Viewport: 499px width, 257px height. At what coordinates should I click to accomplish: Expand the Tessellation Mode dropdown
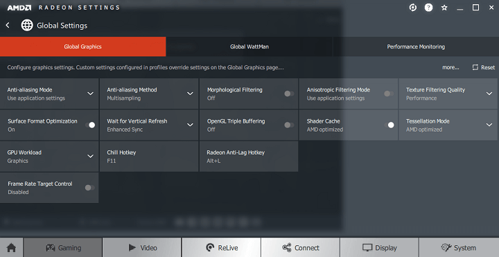(489, 125)
